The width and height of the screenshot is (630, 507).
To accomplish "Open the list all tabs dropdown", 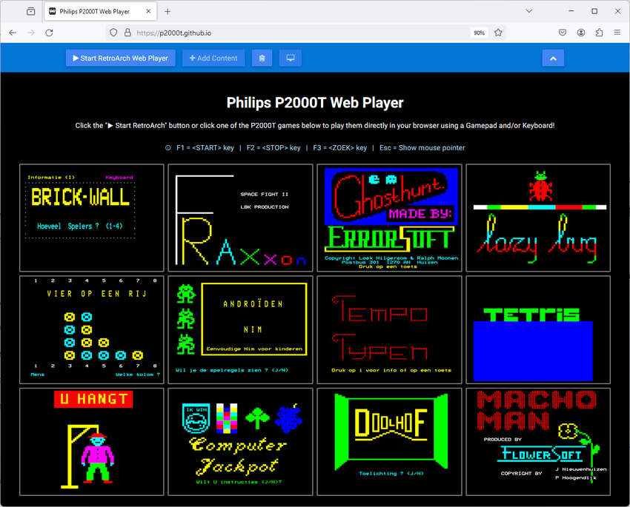I will [529, 11].
